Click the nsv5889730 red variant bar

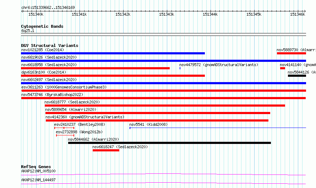pyautogui.click(x=292, y=53)
